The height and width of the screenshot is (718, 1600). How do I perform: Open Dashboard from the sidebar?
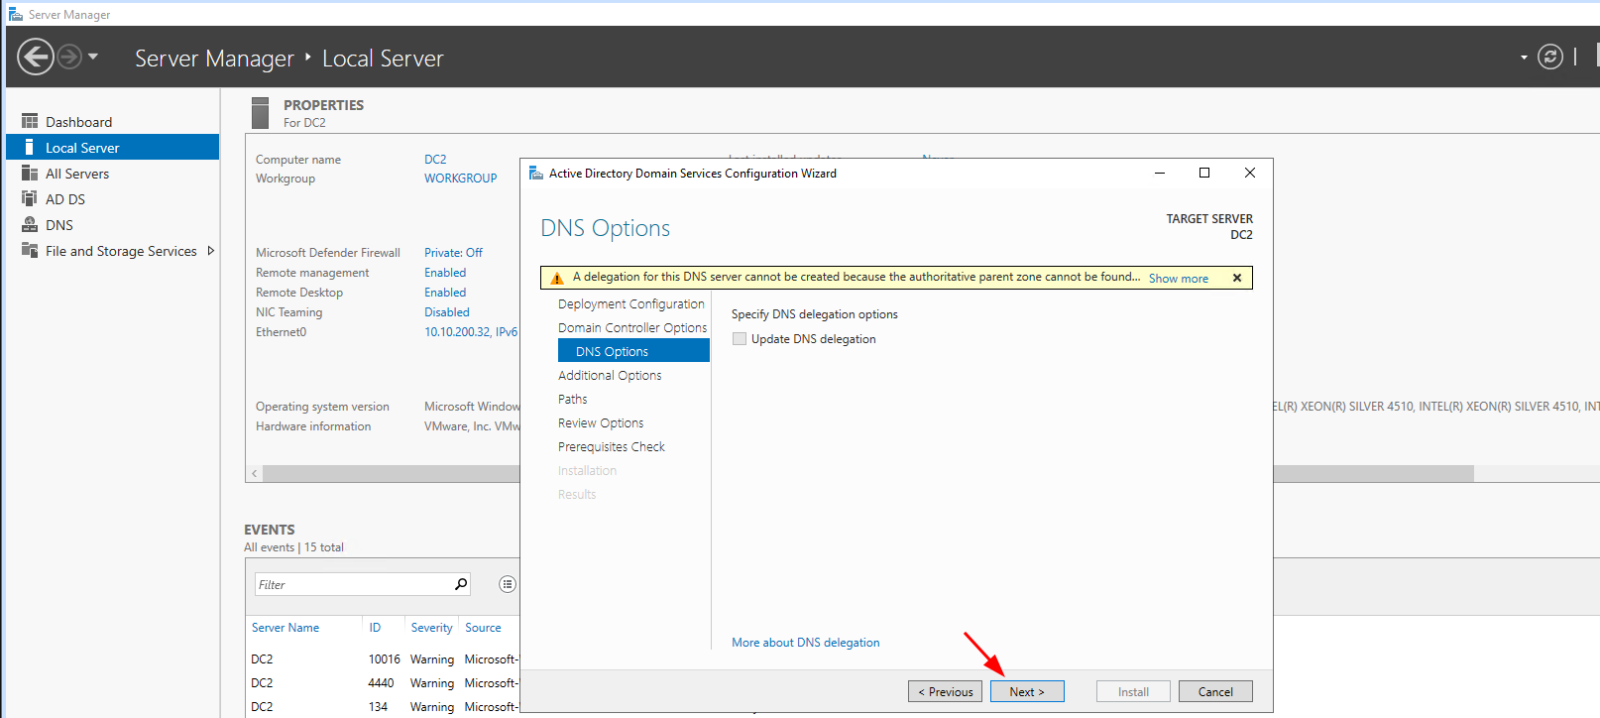tap(78, 122)
